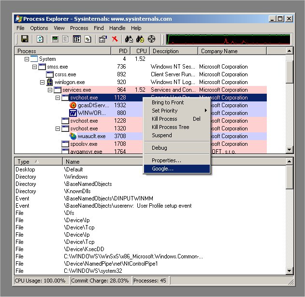Viewport: 305px width, 297px height.
Task: Sort by the Company Name column header
Action: tap(232, 51)
